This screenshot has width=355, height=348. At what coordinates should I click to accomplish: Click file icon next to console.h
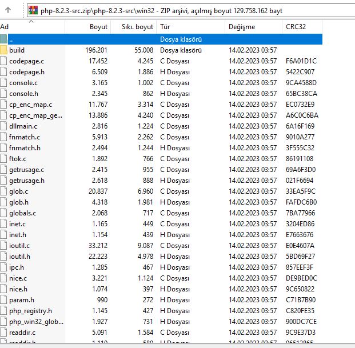pos(3,94)
